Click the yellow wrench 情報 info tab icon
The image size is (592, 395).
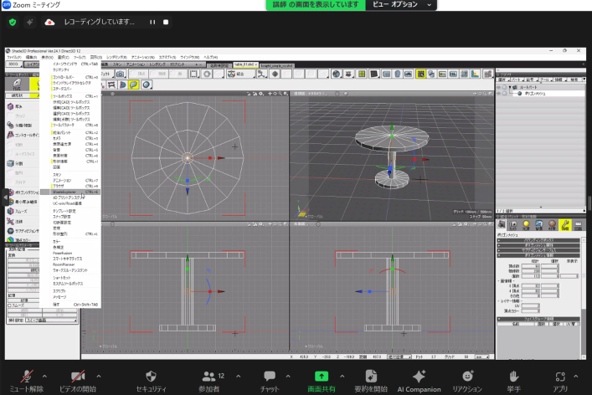565,224
